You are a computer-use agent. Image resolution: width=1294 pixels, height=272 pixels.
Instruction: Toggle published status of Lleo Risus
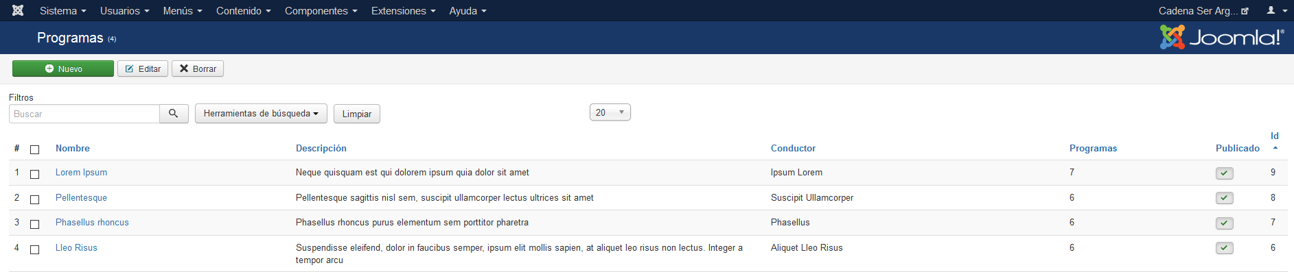(x=1224, y=248)
